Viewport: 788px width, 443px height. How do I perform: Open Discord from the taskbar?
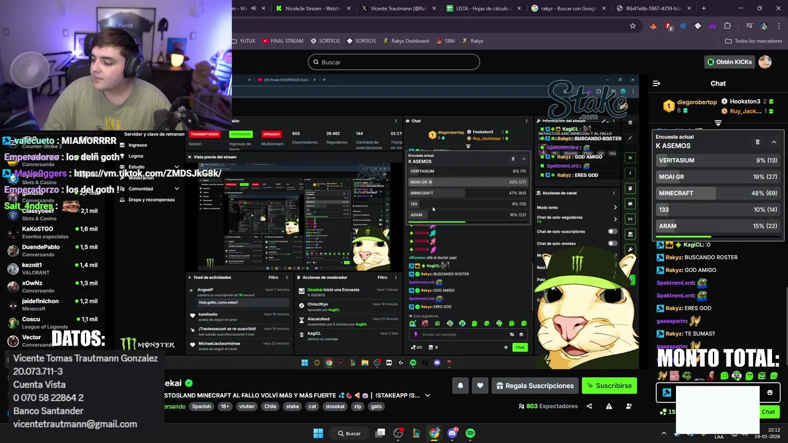click(x=452, y=433)
